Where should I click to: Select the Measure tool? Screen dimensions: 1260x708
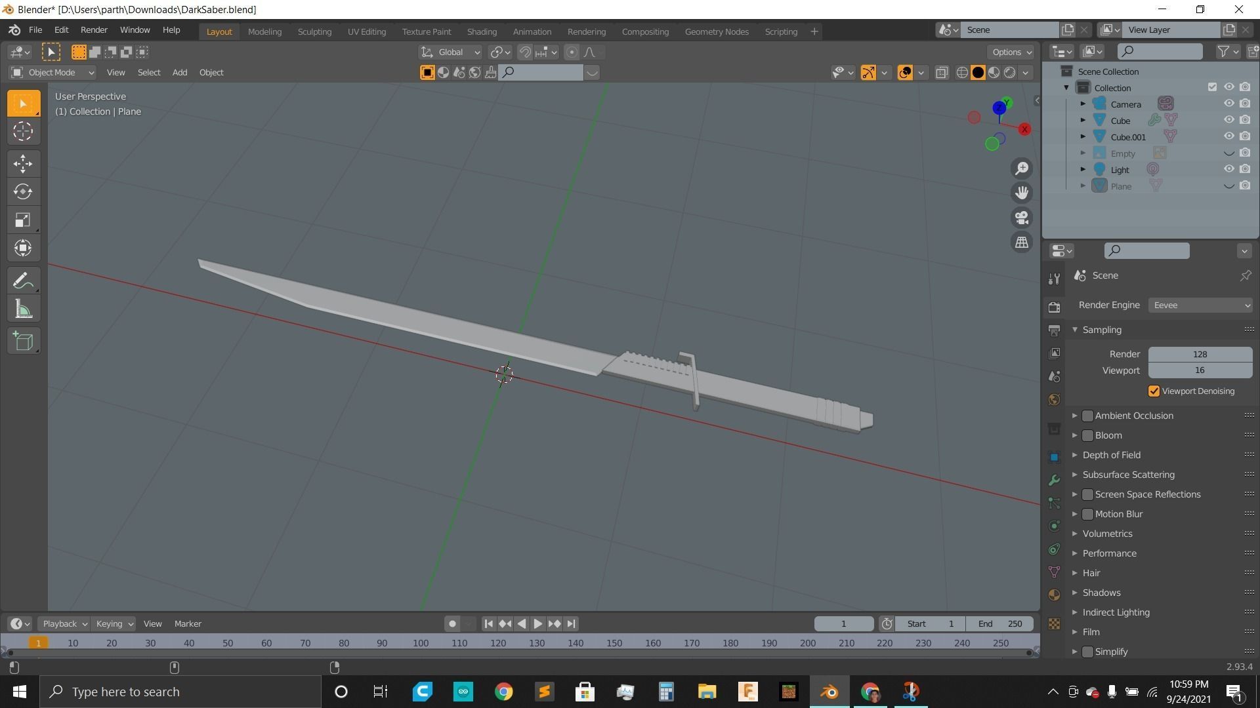23,309
